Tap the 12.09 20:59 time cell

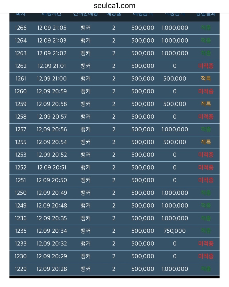click(x=52, y=91)
